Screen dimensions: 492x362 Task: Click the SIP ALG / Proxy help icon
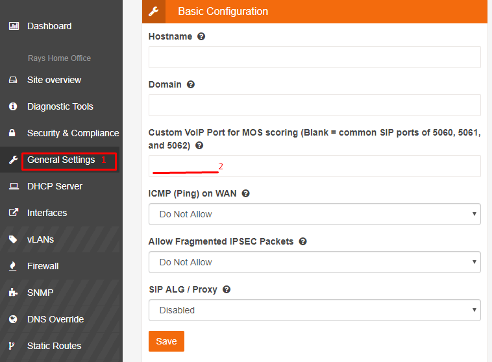pyautogui.click(x=227, y=289)
